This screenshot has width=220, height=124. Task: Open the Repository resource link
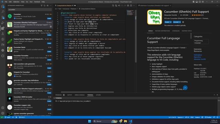coord(197,57)
